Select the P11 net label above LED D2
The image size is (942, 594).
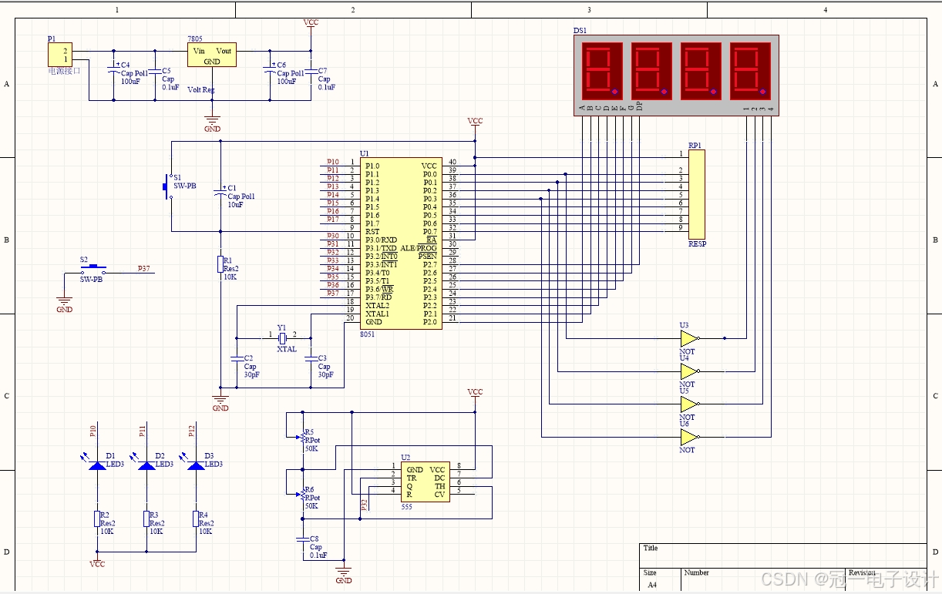point(142,431)
